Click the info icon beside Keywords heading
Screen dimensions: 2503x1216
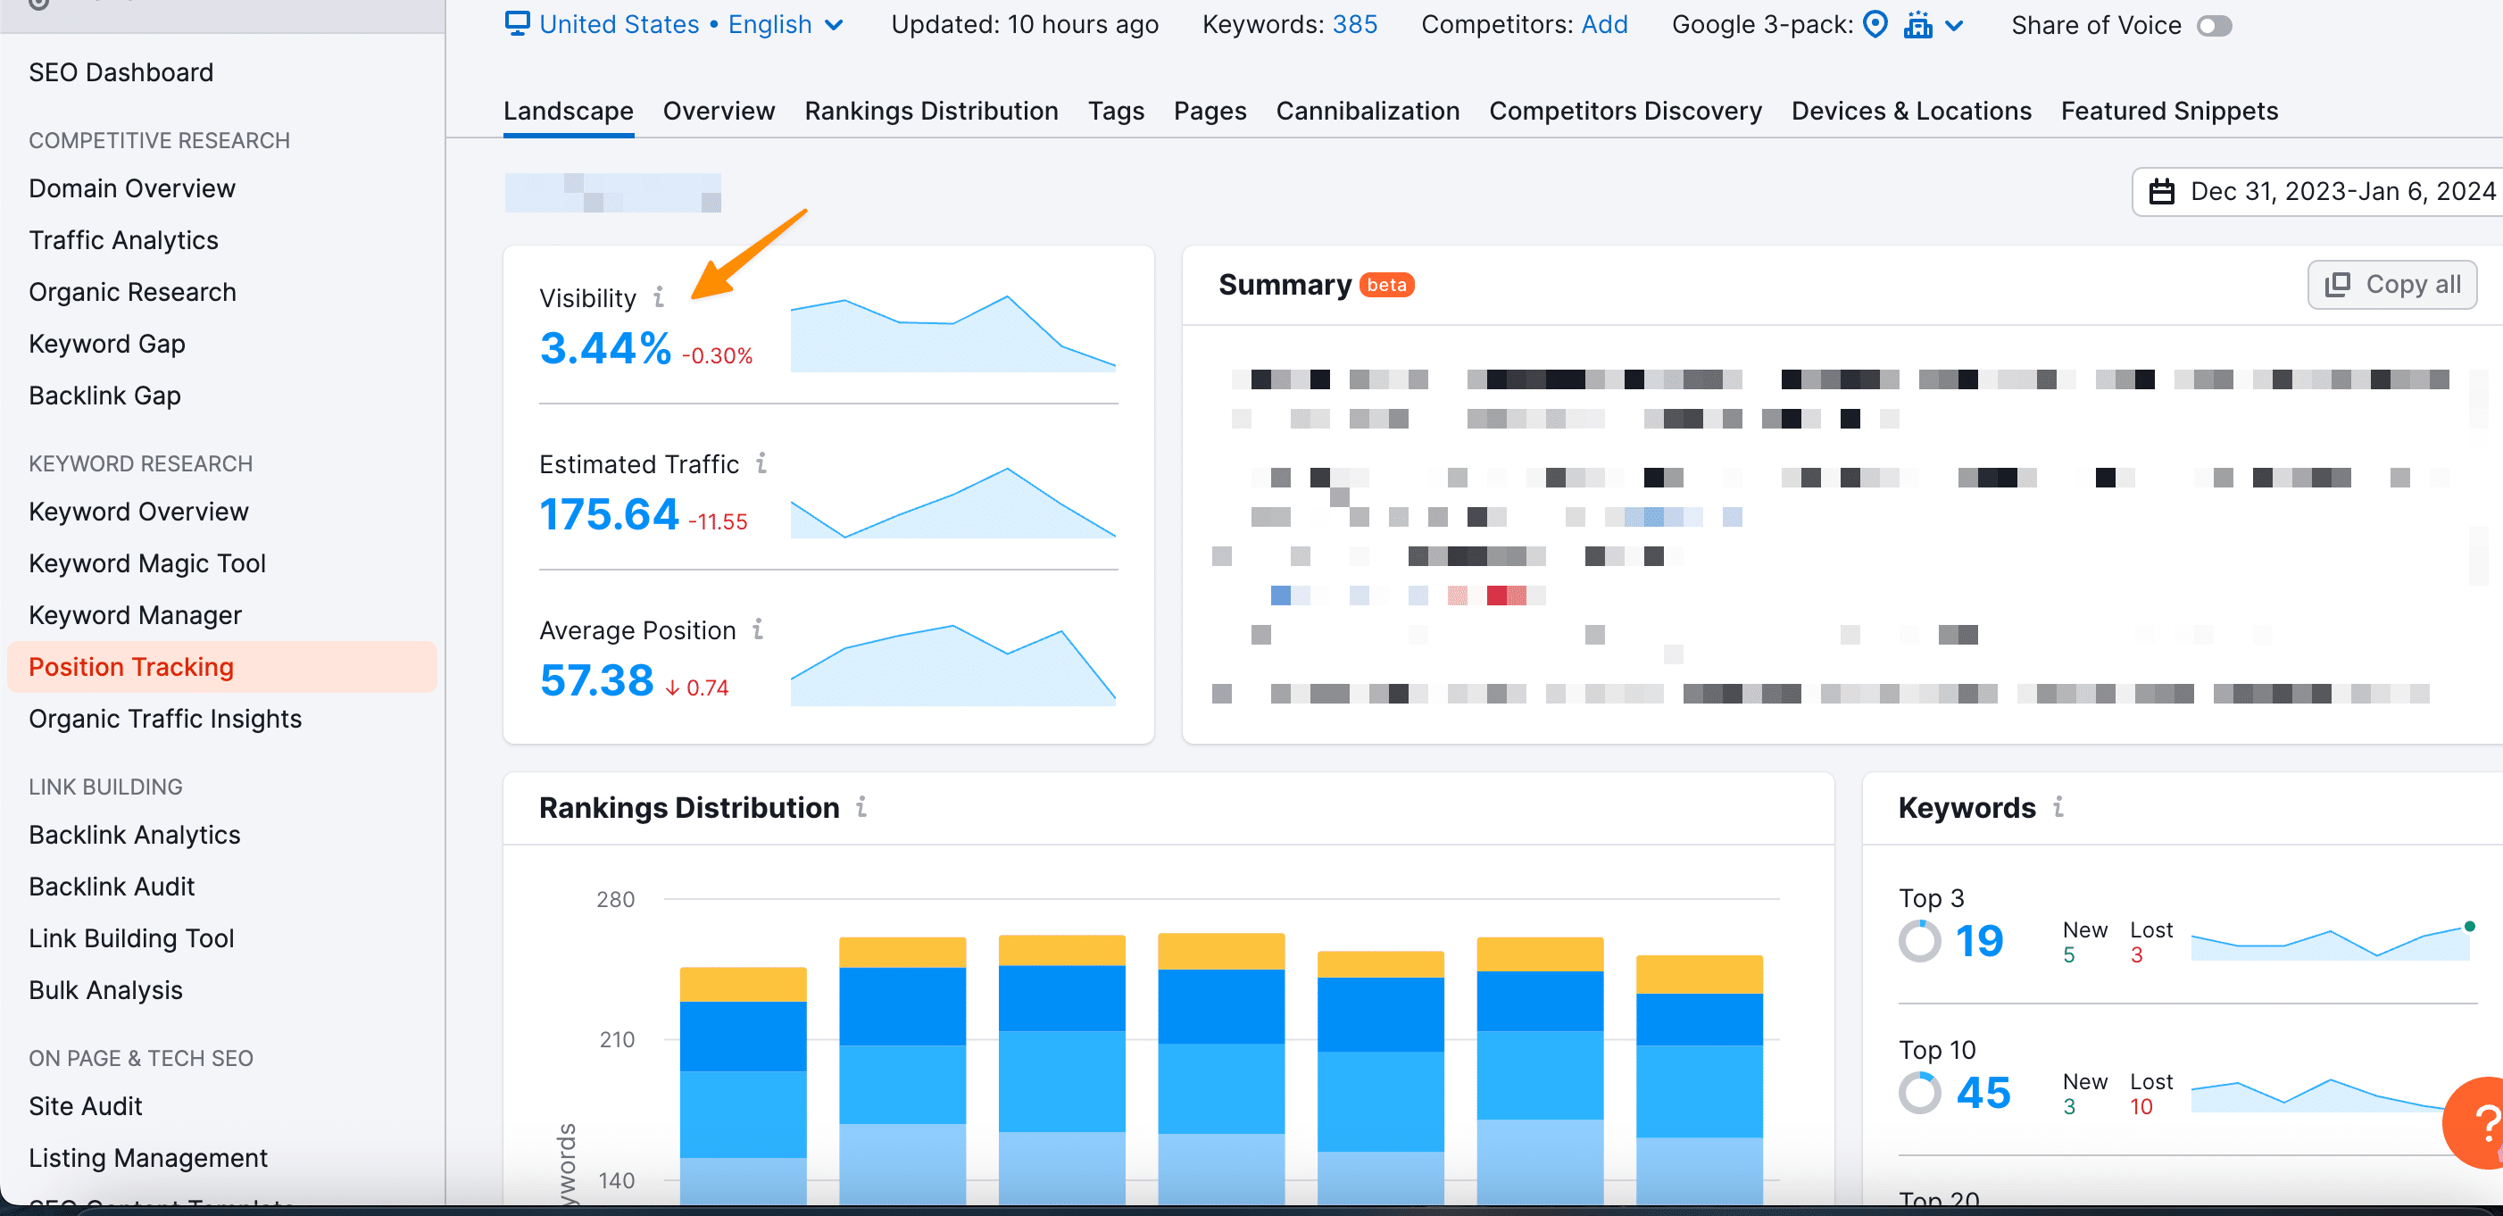(x=2058, y=806)
